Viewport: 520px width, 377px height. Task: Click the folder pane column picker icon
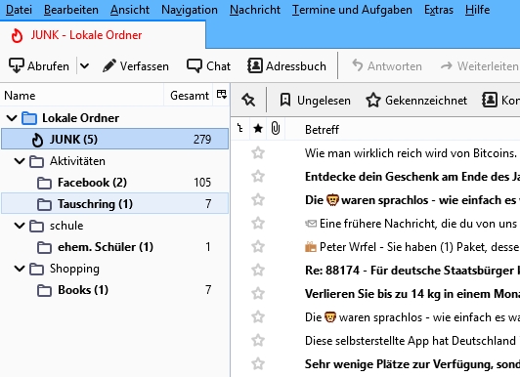221,95
